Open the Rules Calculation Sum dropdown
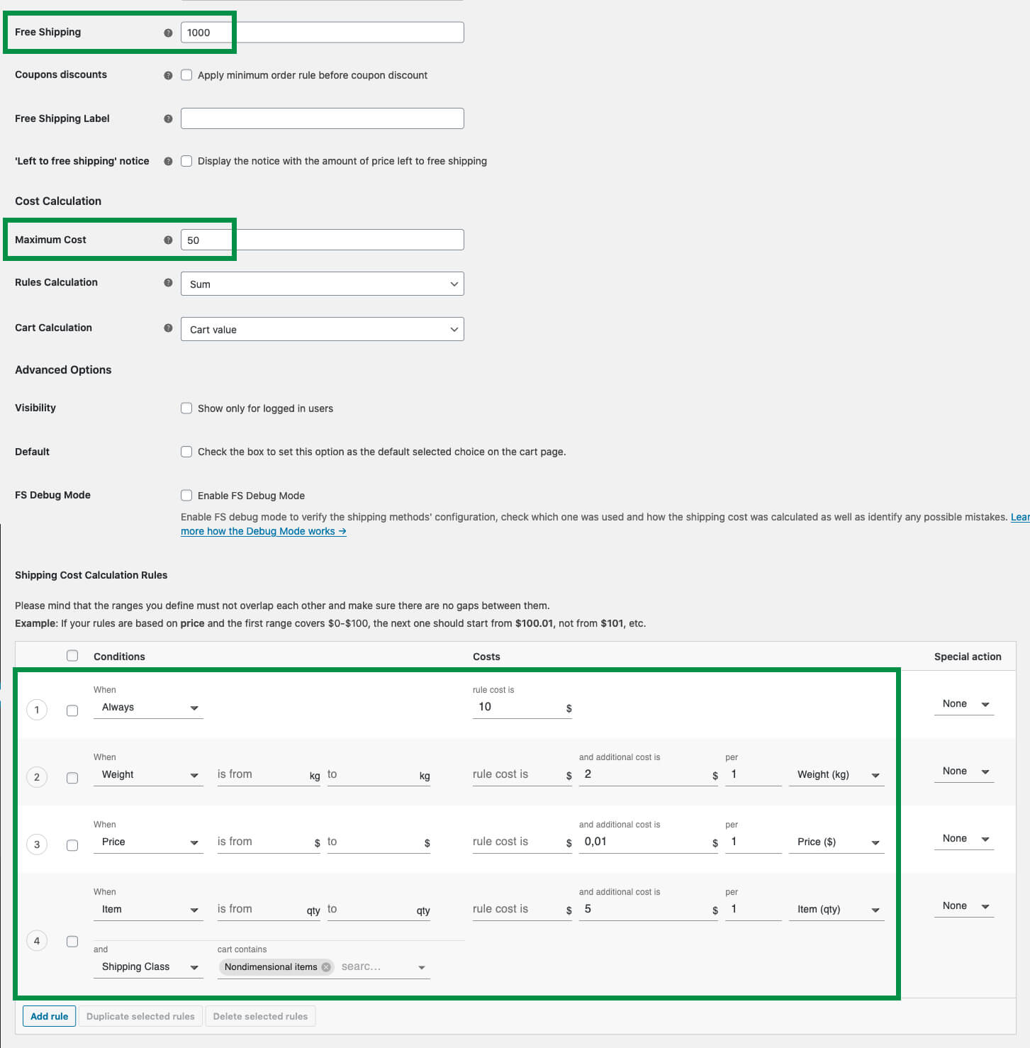The image size is (1030, 1048). point(323,284)
